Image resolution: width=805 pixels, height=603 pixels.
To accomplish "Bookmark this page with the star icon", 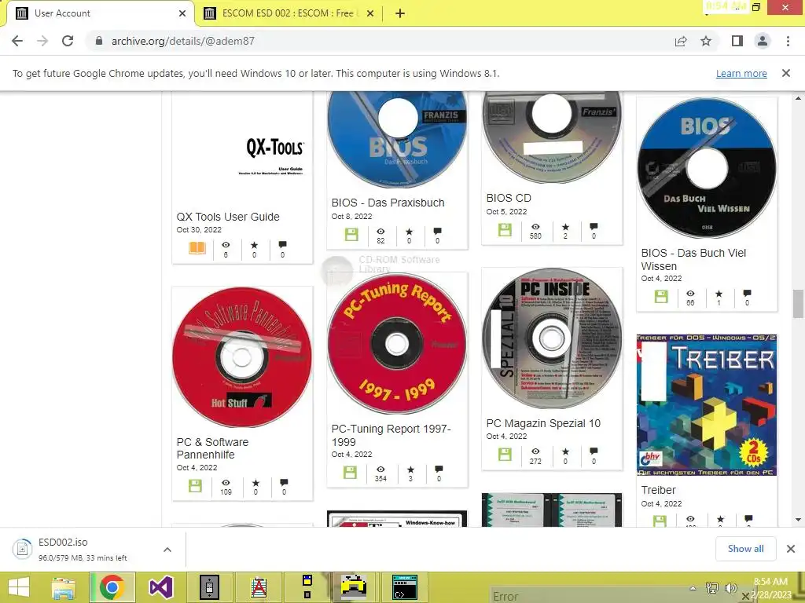I will [706, 41].
